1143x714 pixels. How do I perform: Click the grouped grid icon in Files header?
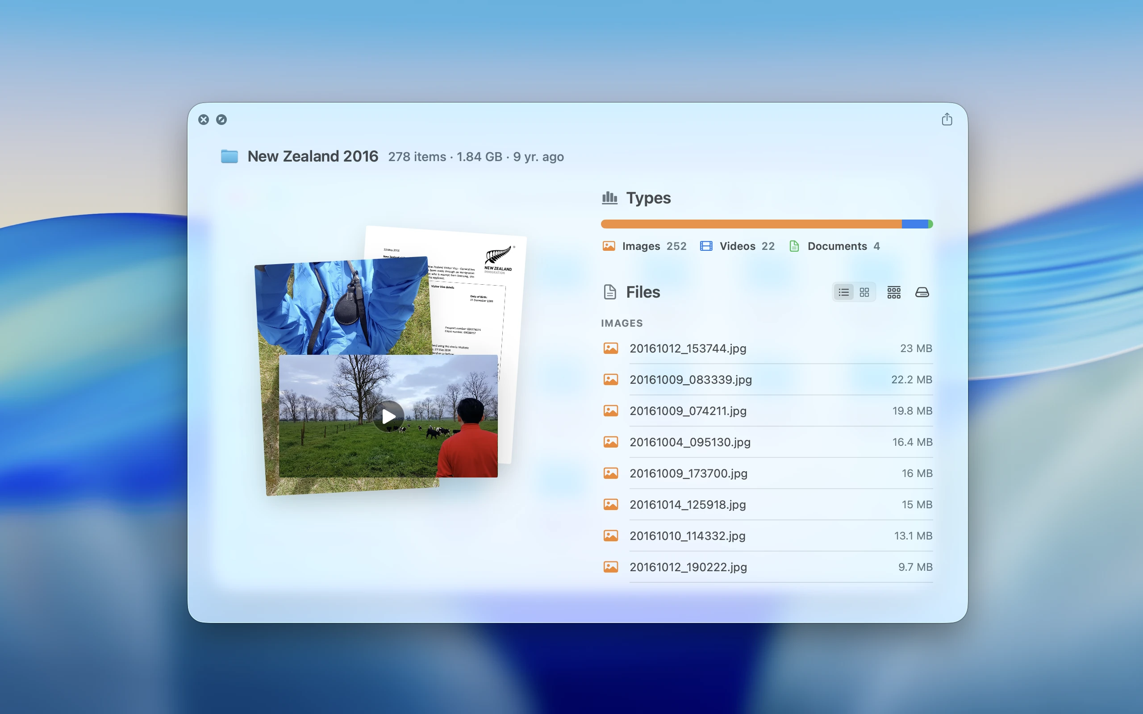[893, 292]
